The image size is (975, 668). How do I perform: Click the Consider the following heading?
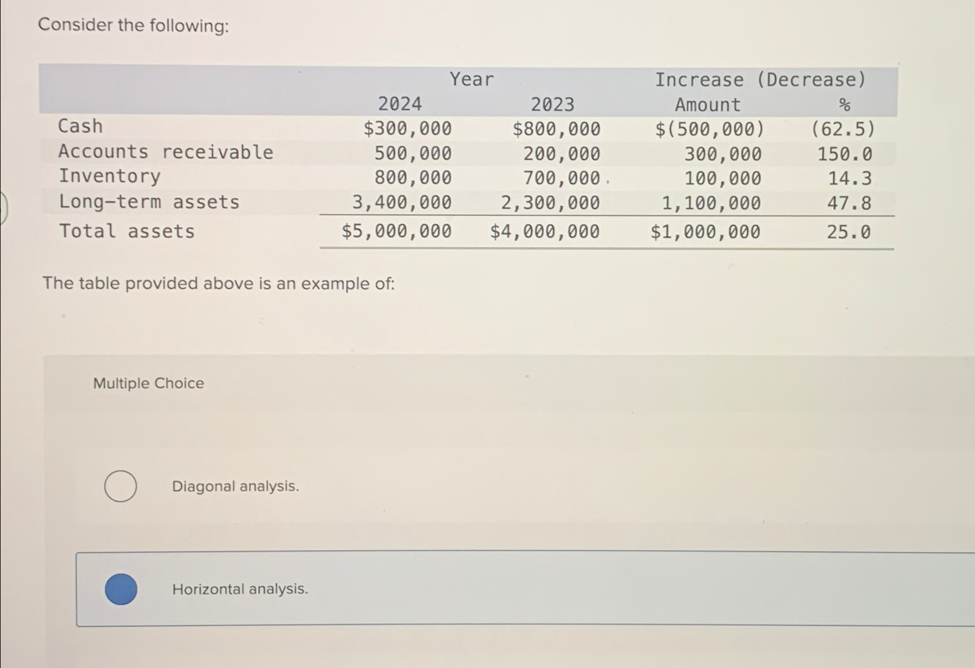tap(133, 25)
